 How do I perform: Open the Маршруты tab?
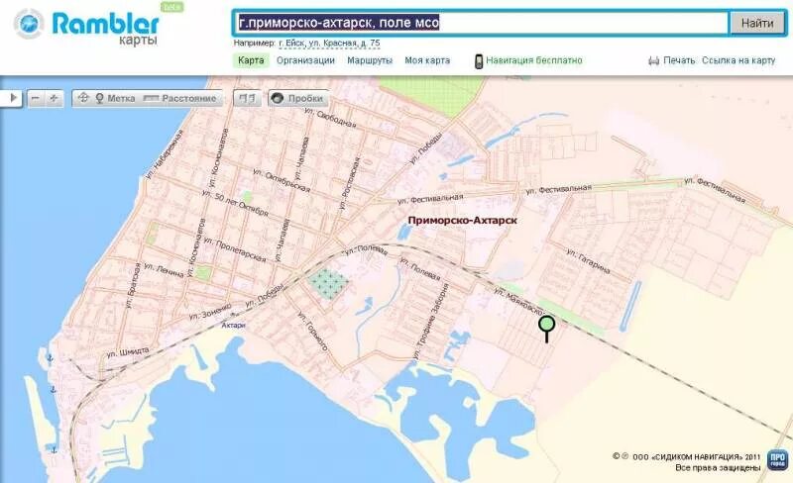(x=369, y=60)
